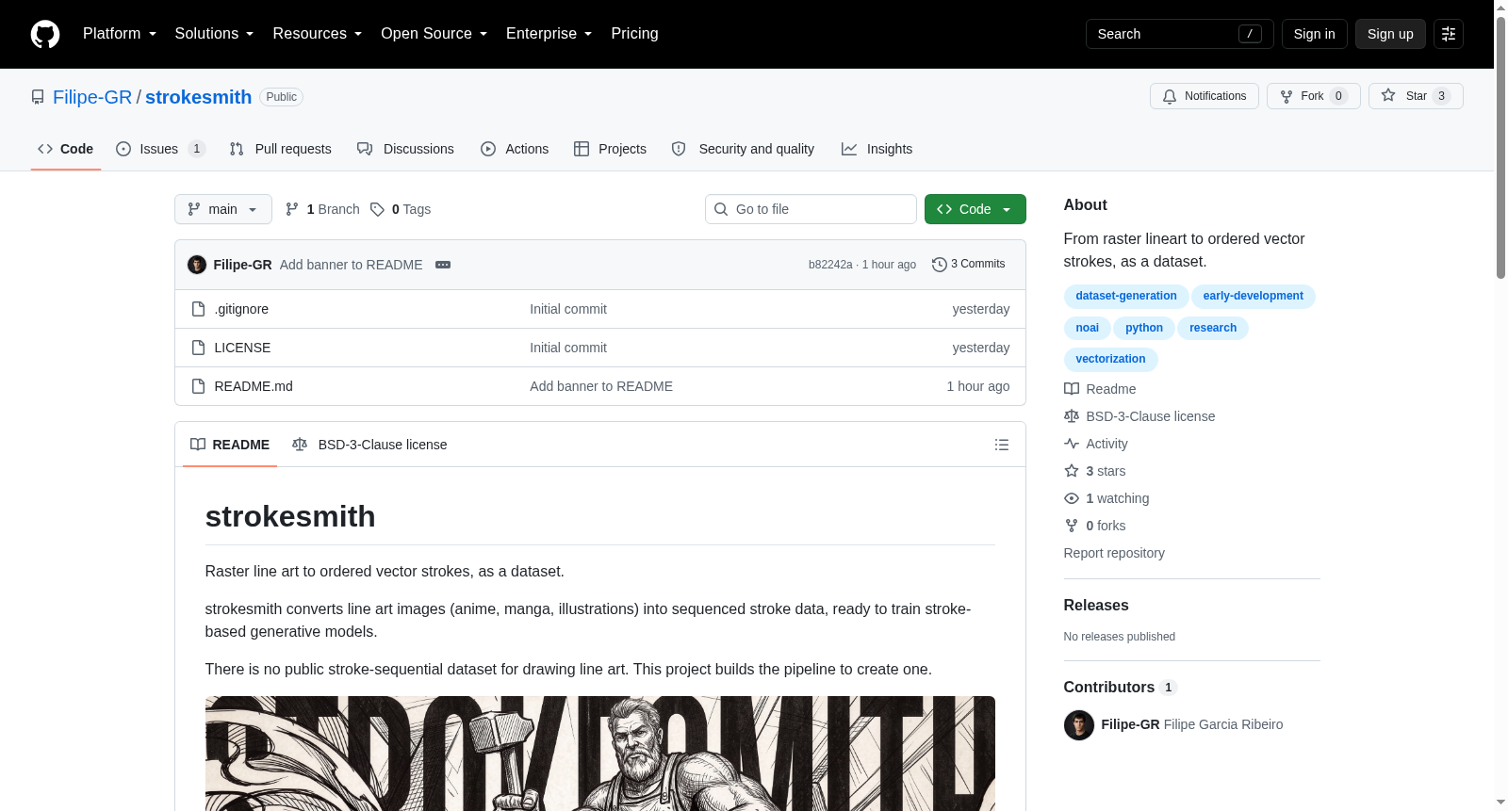
Task: Select the README tab
Action: pos(230,445)
